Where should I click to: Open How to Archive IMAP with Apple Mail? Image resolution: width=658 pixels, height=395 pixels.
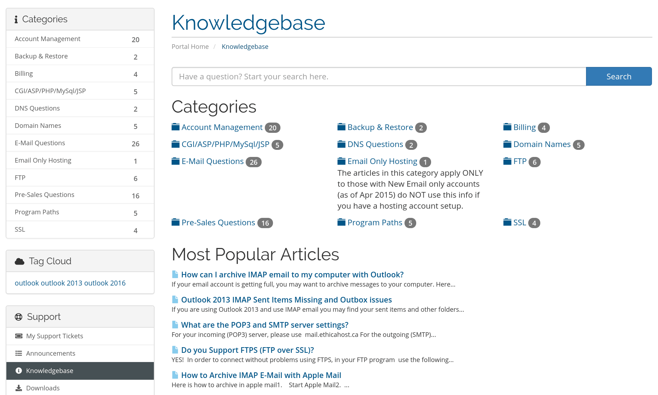261,375
